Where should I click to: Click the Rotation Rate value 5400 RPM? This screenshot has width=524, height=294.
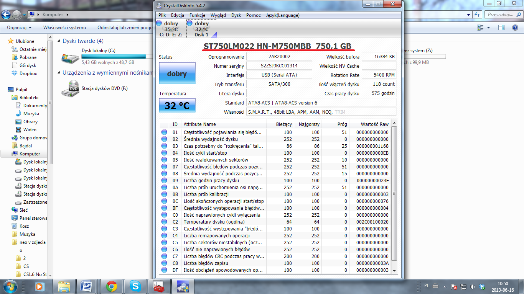point(379,75)
